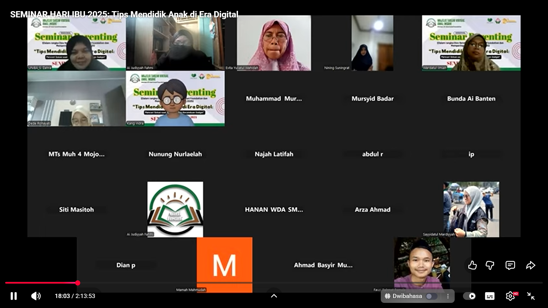Screen dimensions: 548x308
Task: Click the video title text
Action: [x=124, y=14]
